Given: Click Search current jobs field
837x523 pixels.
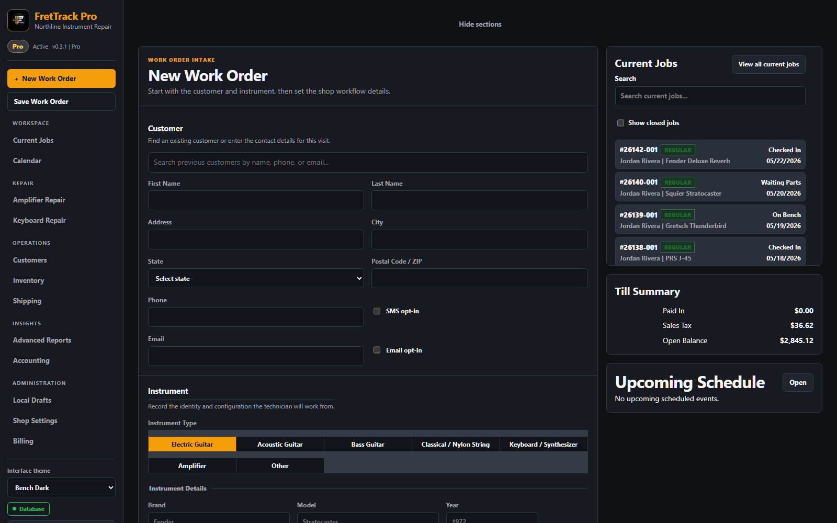Looking at the screenshot, I should pyautogui.click(x=710, y=96).
